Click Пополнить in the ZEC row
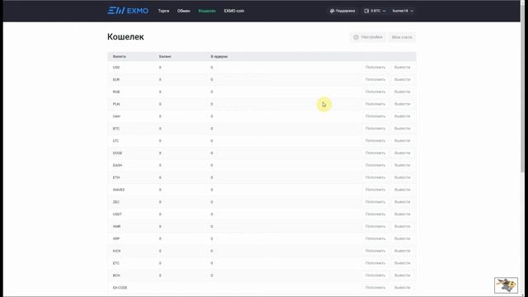 (x=375, y=201)
